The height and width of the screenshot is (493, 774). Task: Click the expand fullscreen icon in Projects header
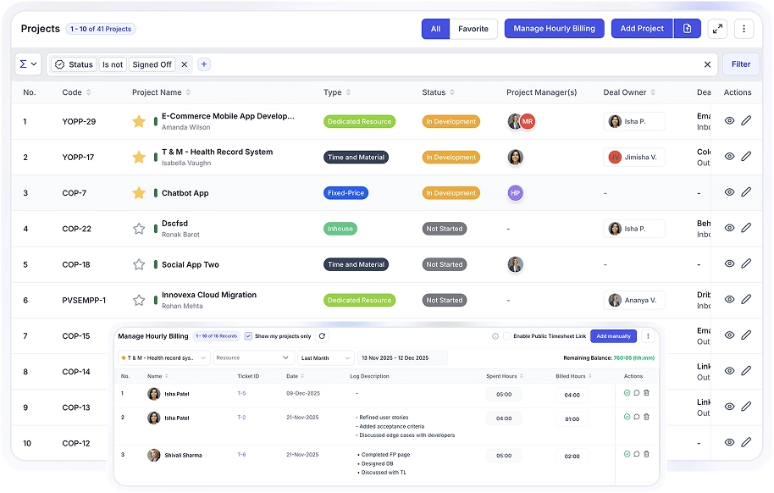pyautogui.click(x=717, y=29)
